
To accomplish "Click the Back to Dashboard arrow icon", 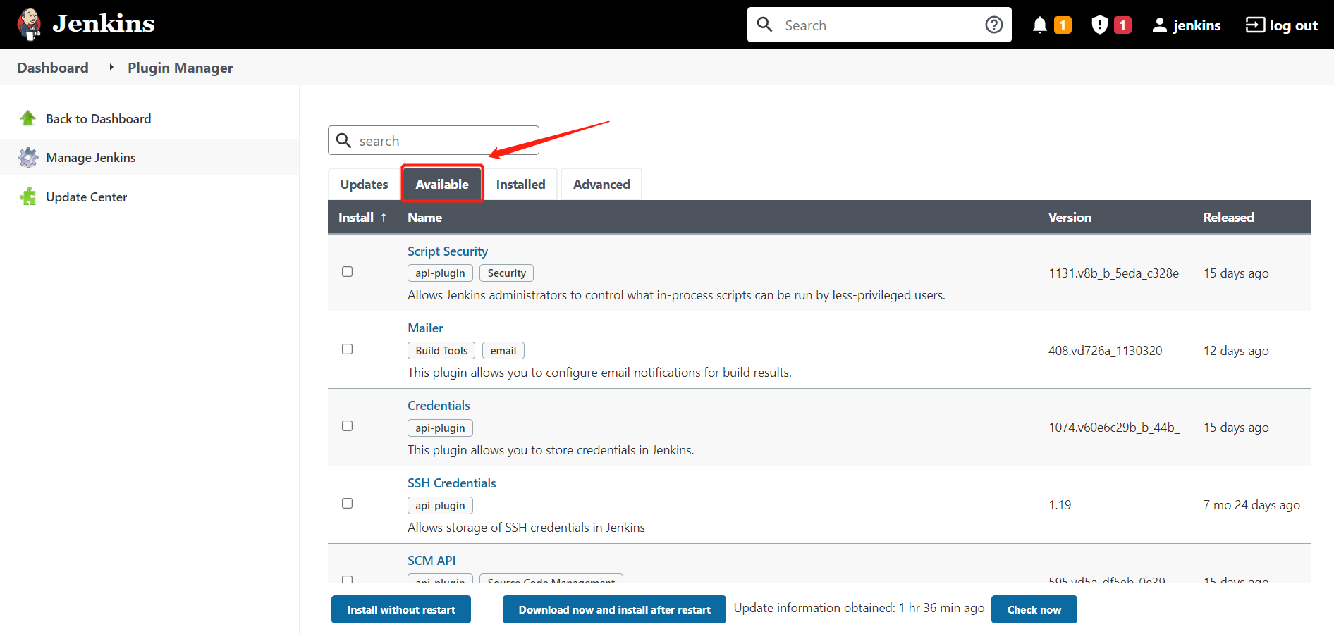I will [28, 118].
